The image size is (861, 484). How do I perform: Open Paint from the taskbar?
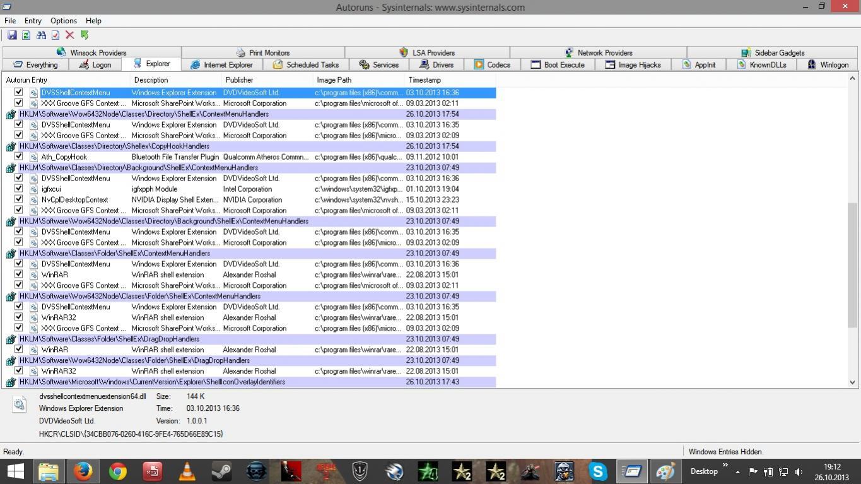pos(665,471)
